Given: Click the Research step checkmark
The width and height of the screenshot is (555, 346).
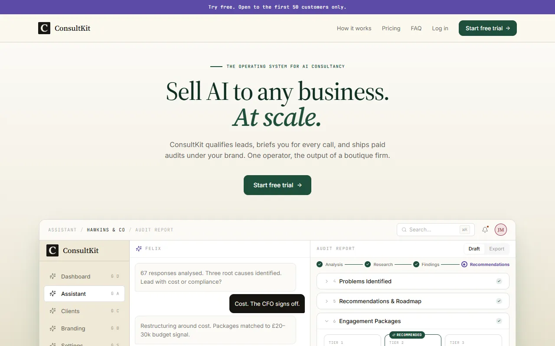Looking at the screenshot, I should (x=368, y=264).
